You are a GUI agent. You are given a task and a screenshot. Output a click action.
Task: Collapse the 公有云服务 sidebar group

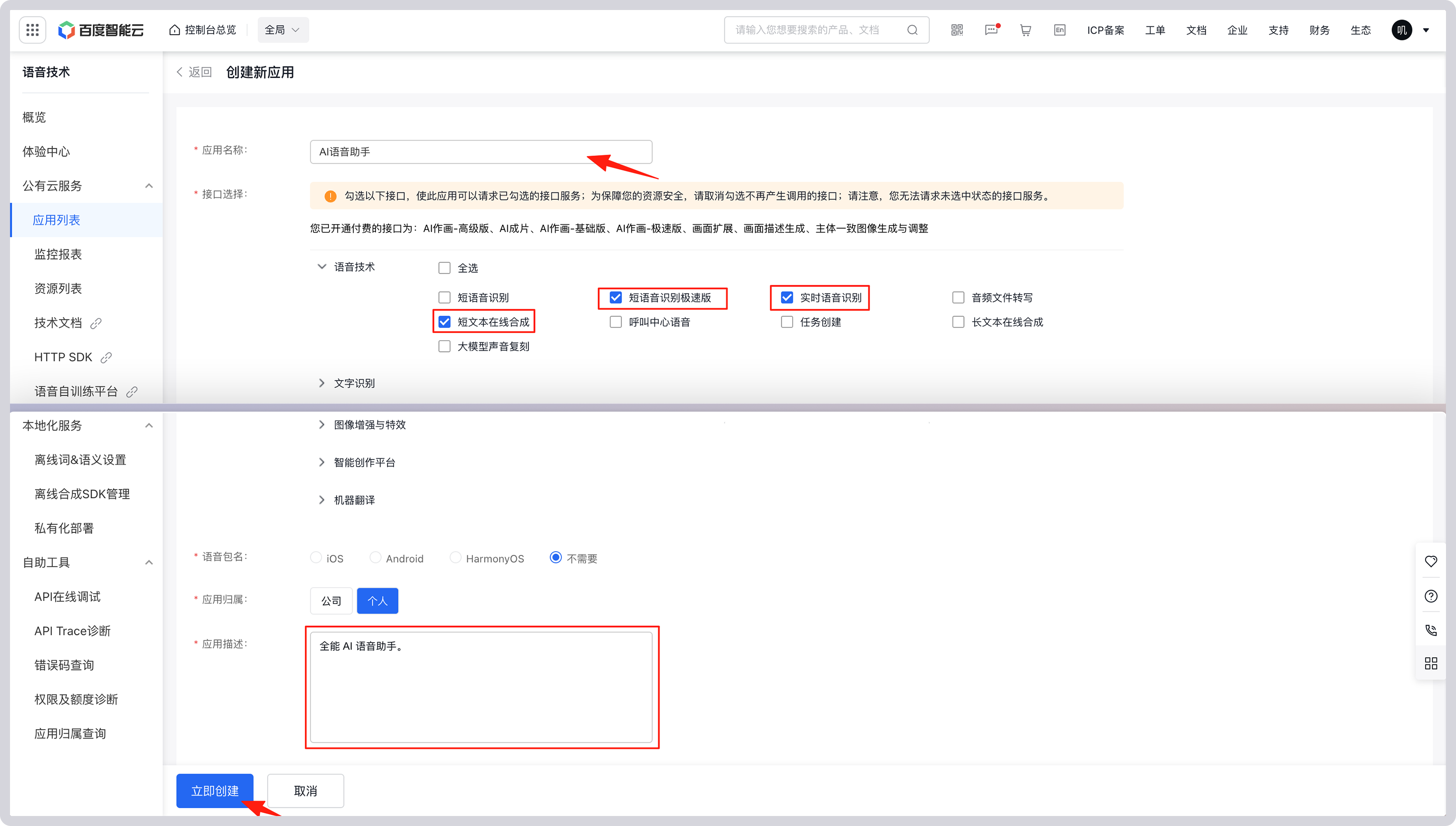(x=149, y=186)
